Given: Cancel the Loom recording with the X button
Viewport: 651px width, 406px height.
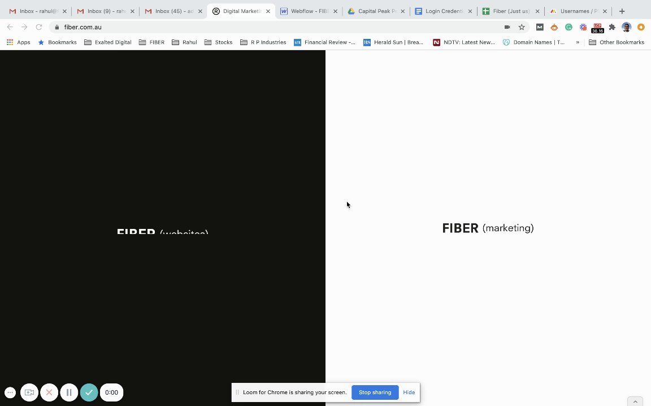Looking at the screenshot, I should (x=49, y=392).
